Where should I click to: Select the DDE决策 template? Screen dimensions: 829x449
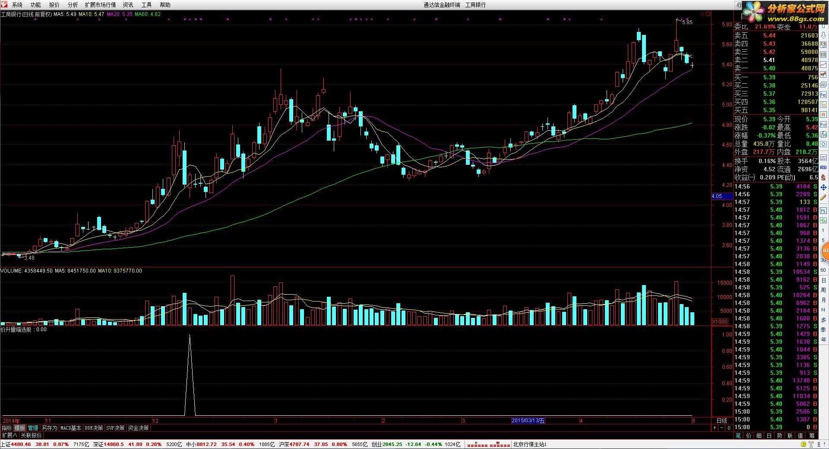pyautogui.click(x=94, y=428)
